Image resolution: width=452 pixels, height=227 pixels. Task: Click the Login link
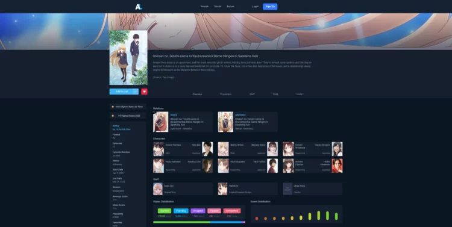256,7
